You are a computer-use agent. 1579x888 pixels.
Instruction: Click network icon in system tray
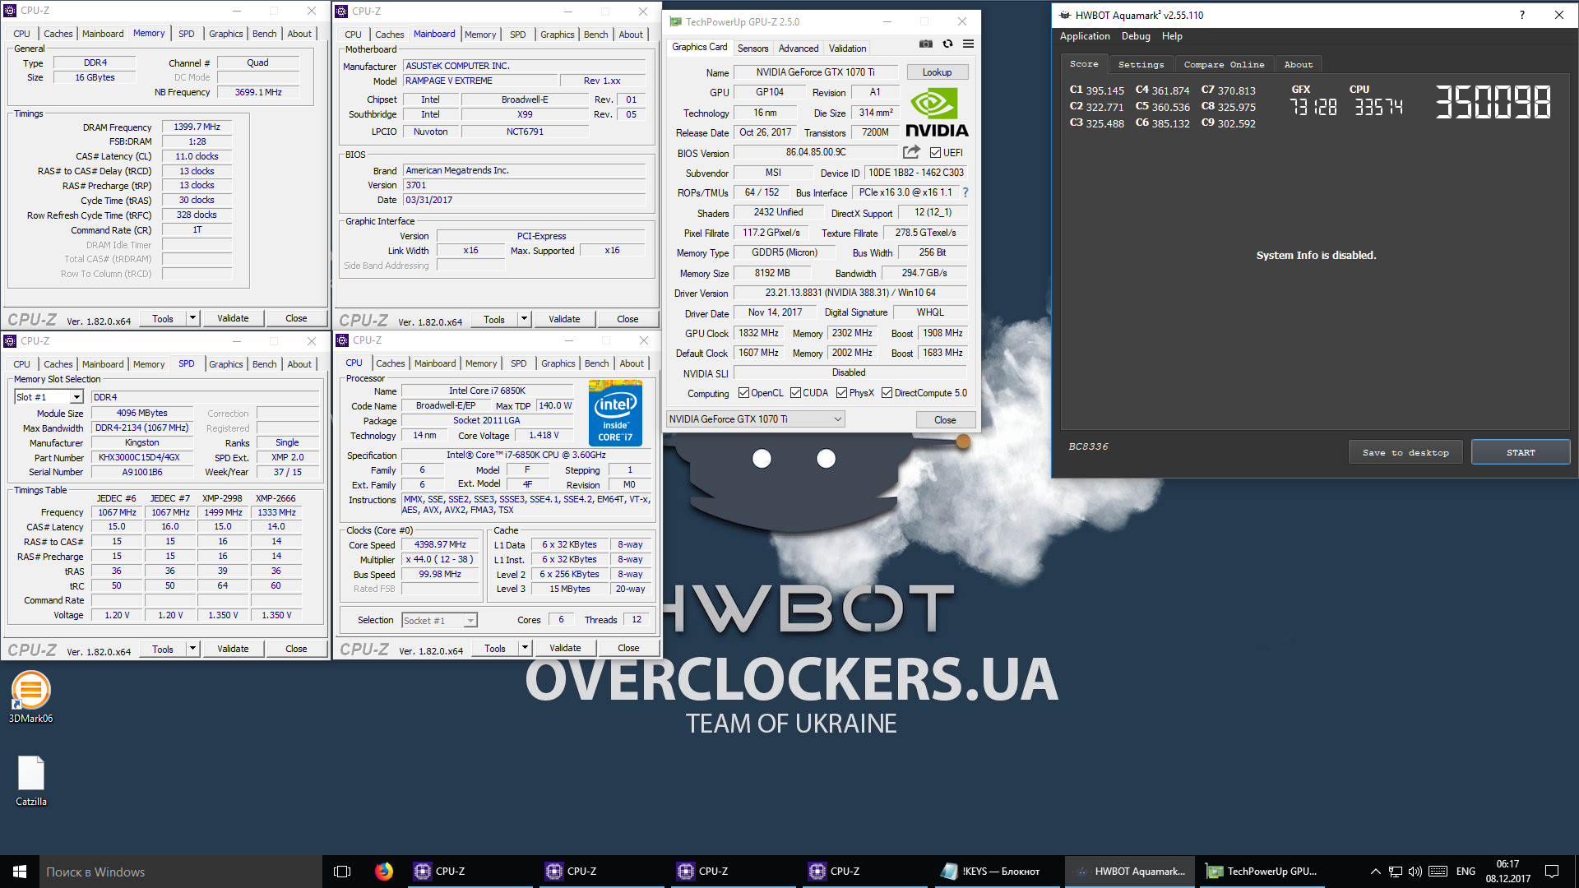click(1396, 872)
